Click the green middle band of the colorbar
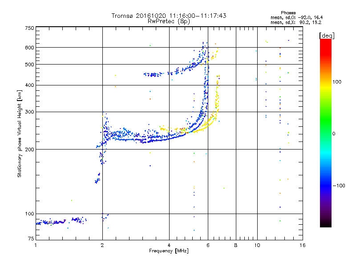The height and width of the screenshot is (267, 356). tap(326, 120)
